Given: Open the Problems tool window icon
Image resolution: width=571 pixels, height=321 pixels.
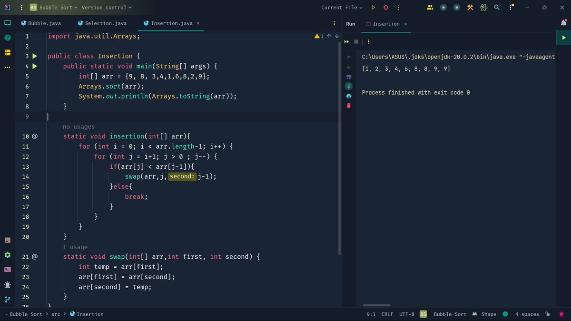Looking at the screenshot, I should (x=8, y=284).
